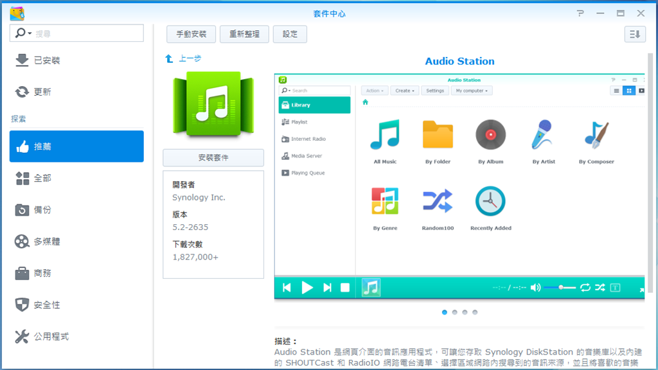
Task: Switch preview to grid thumbnail view
Action: coord(629,91)
